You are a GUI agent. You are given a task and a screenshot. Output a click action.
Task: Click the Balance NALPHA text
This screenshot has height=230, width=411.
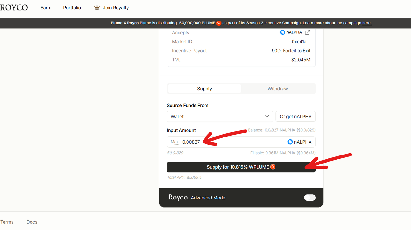coord(282,130)
